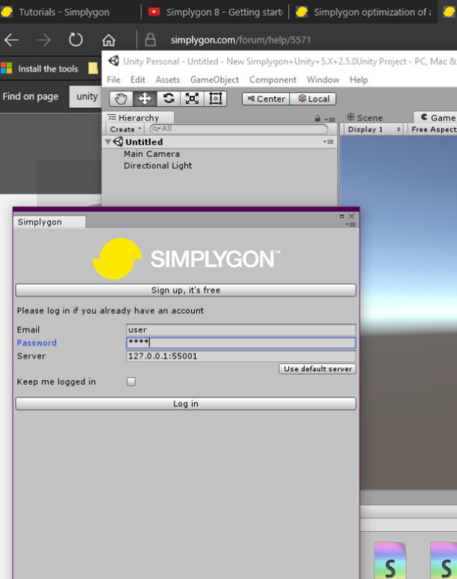Click the Password input field
The width and height of the screenshot is (457, 579).
(x=241, y=343)
